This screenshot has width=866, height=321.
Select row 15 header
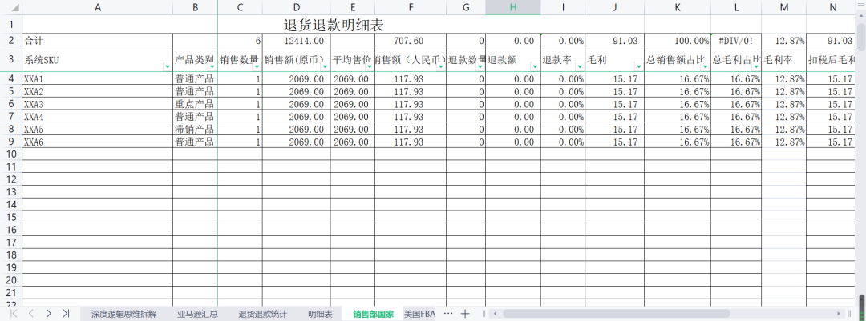[x=11, y=217]
